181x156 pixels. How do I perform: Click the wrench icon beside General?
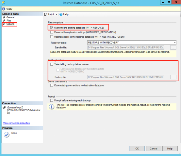point(4,17)
